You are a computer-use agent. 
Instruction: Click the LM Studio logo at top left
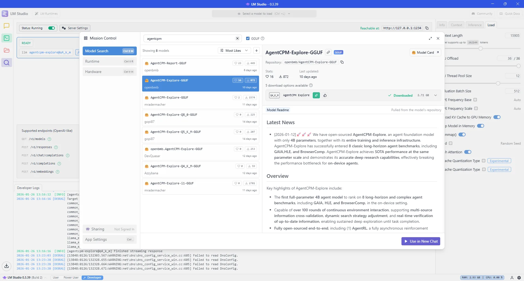(5, 14)
